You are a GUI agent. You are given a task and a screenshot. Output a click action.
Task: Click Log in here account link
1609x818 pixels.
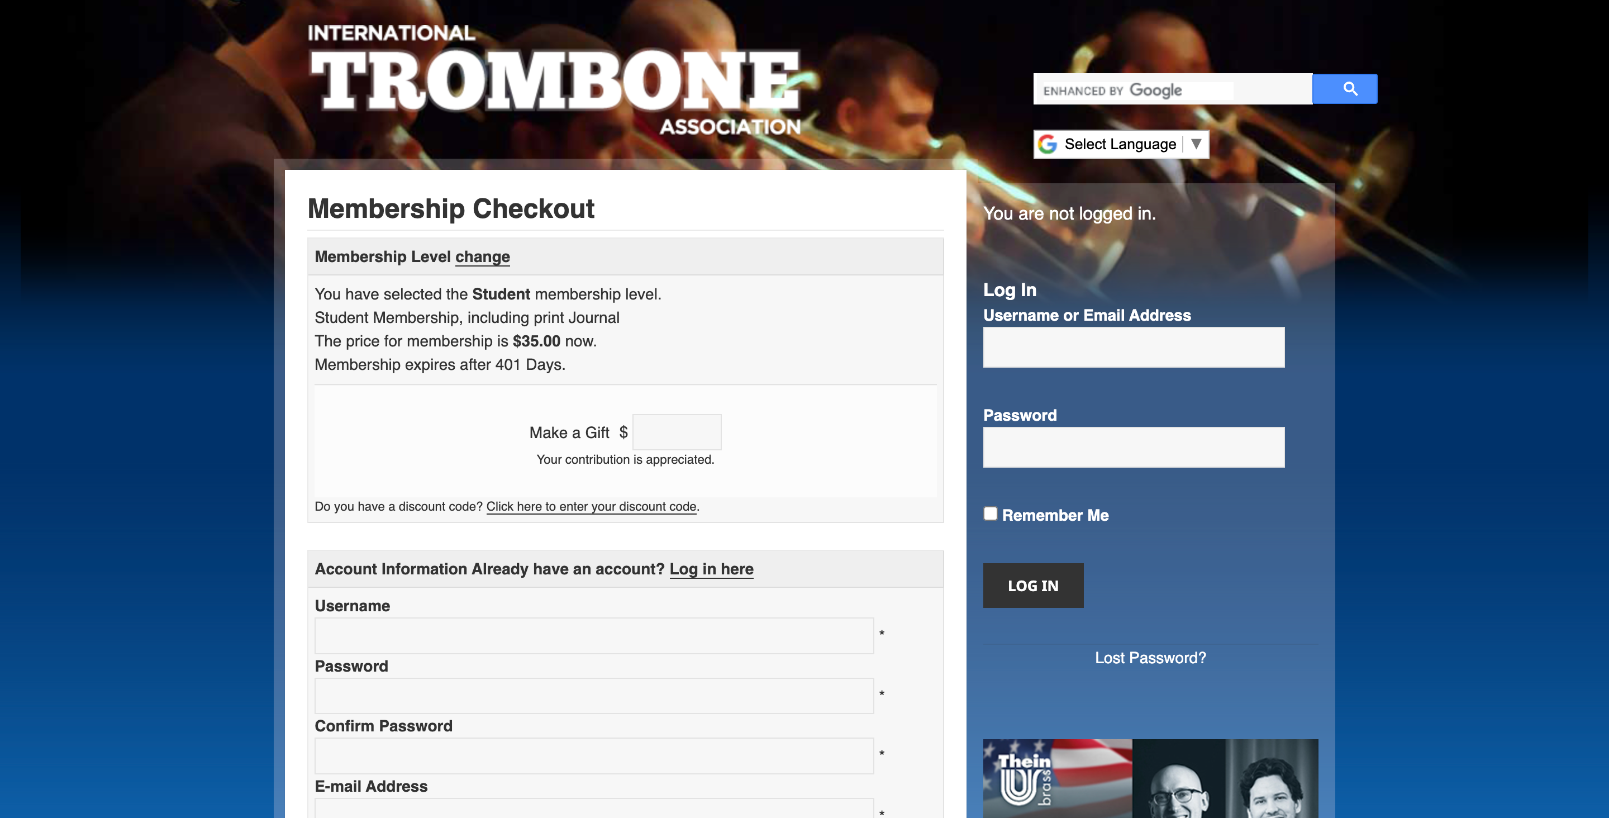click(712, 569)
